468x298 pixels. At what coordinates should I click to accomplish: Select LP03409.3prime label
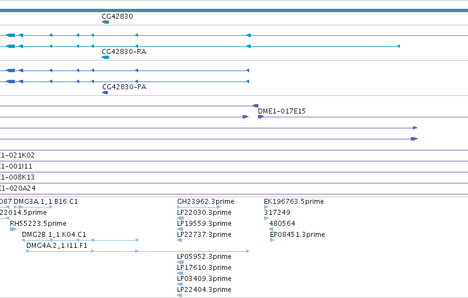(204, 279)
